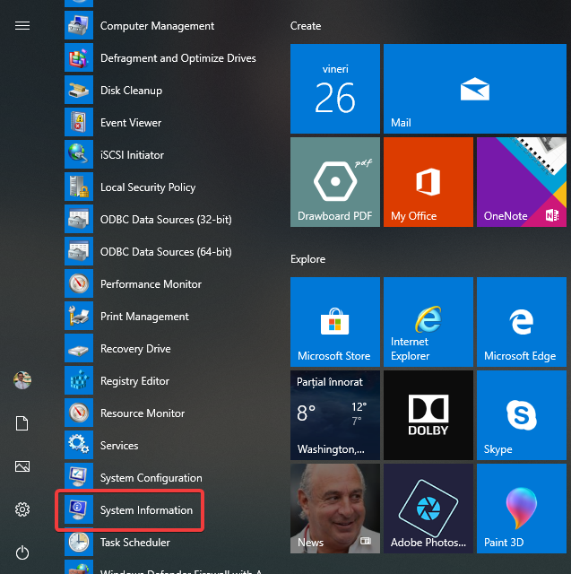Image resolution: width=571 pixels, height=574 pixels.
Task: Select the Recovery Drive label
Action: pyautogui.click(x=135, y=349)
